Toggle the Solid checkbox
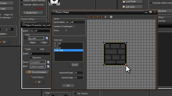The image size is (172, 96). 38,49
